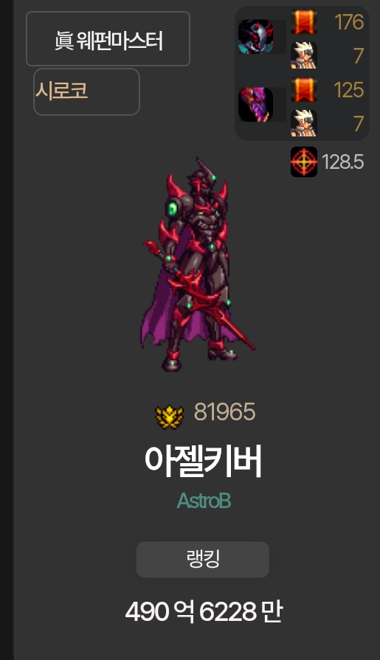Click the red banner icon beside 176

[304, 21]
